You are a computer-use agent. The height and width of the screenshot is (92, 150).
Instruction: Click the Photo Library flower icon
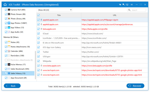pos(9,19)
